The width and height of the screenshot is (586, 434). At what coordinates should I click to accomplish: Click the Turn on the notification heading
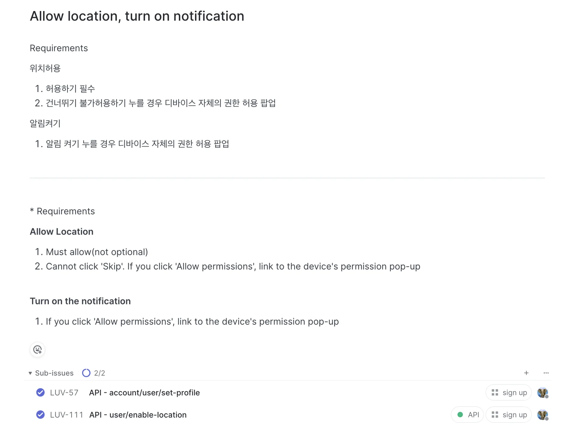80,301
